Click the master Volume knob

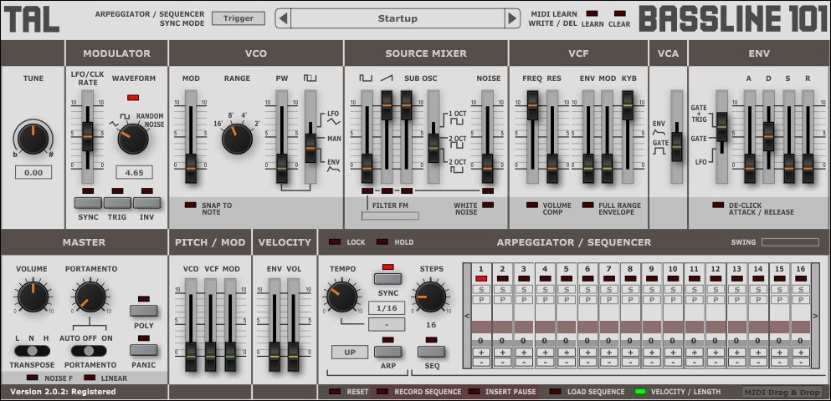point(33,295)
